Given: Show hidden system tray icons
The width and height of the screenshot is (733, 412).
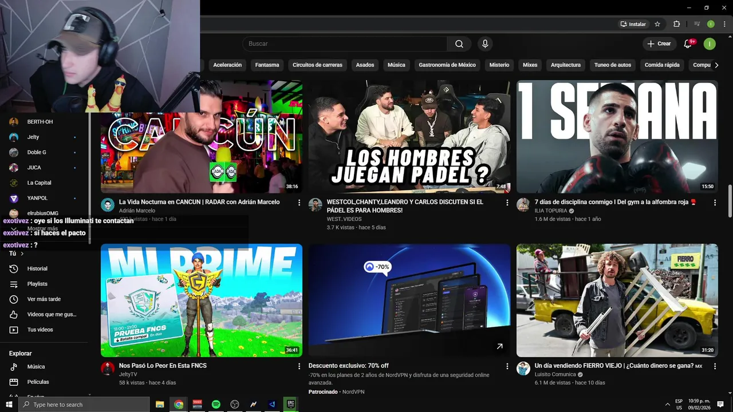Looking at the screenshot, I should [x=667, y=405].
